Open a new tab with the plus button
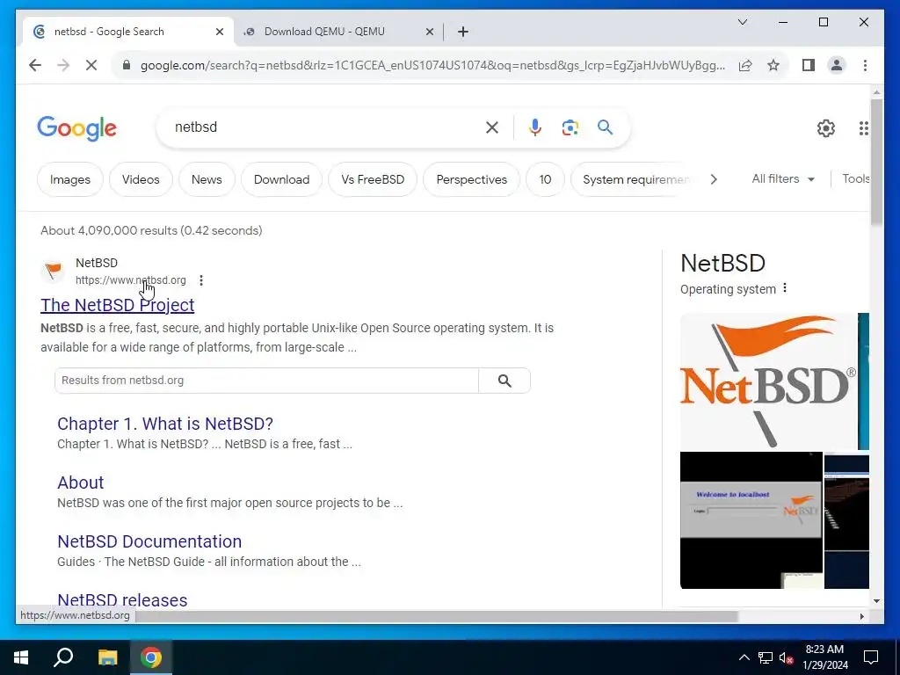The image size is (900, 675). tap(462, 32)
